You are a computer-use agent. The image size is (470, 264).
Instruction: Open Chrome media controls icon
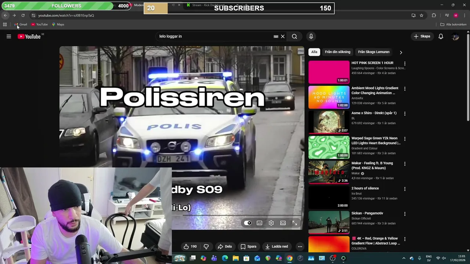coord(447,15)
